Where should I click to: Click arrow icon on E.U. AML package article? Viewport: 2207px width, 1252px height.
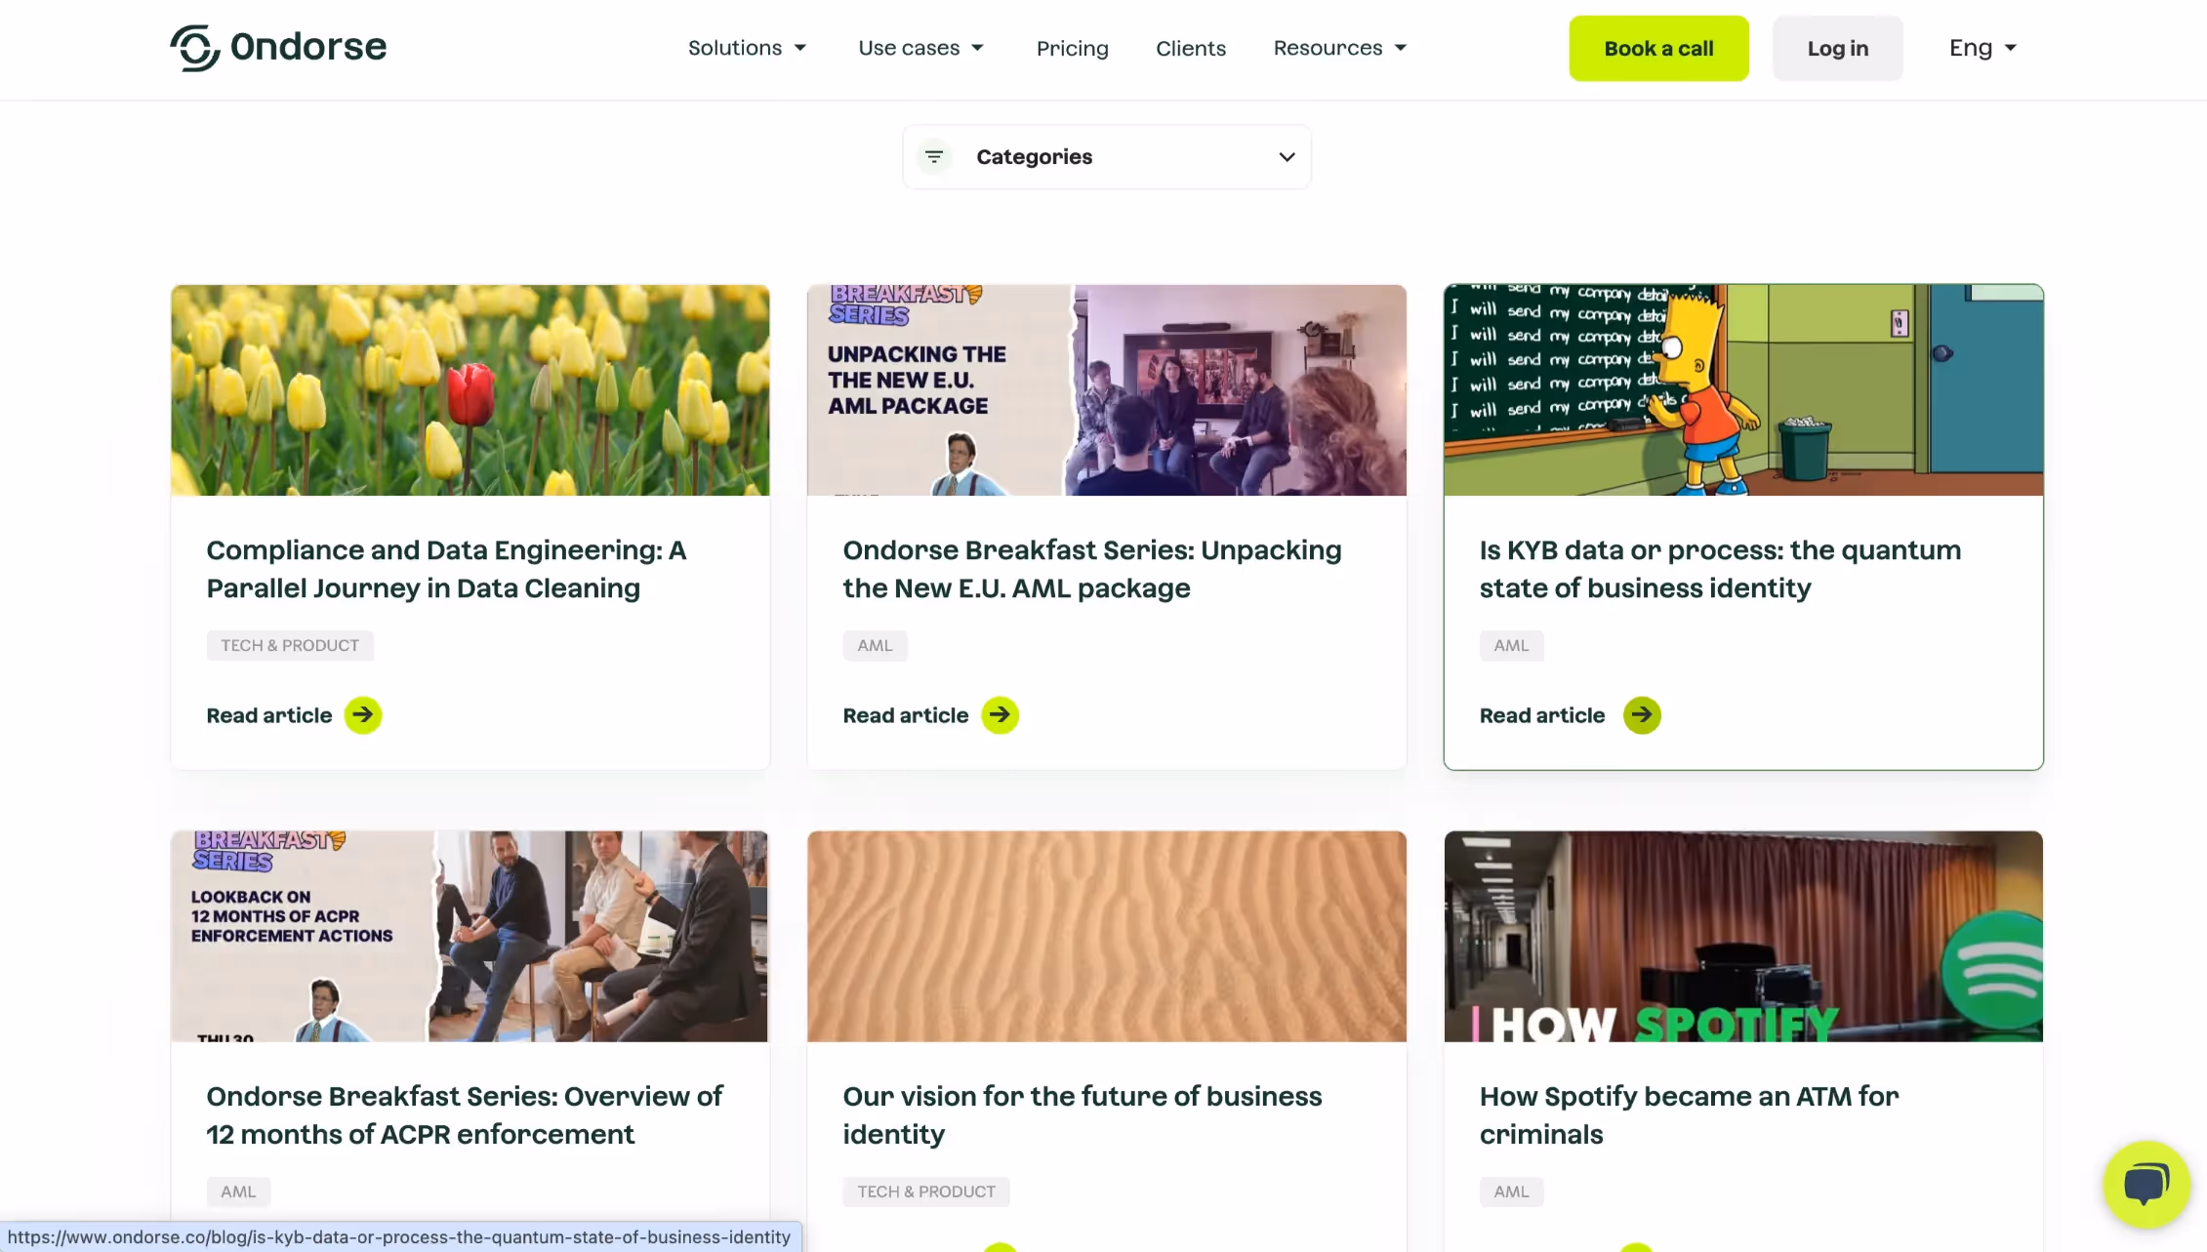pyautogui.click(x=1000, y=715)
